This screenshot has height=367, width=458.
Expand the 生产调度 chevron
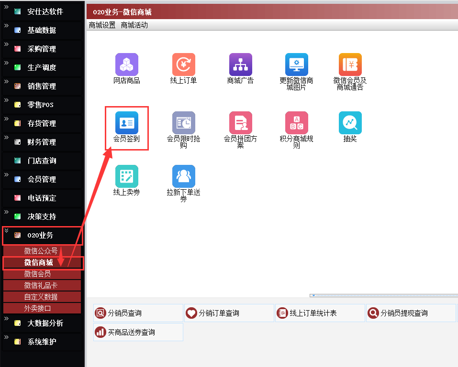(6, 63)
